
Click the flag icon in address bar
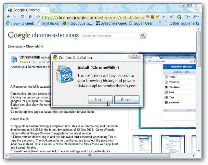pyautogui.click(x=148, y=17)
